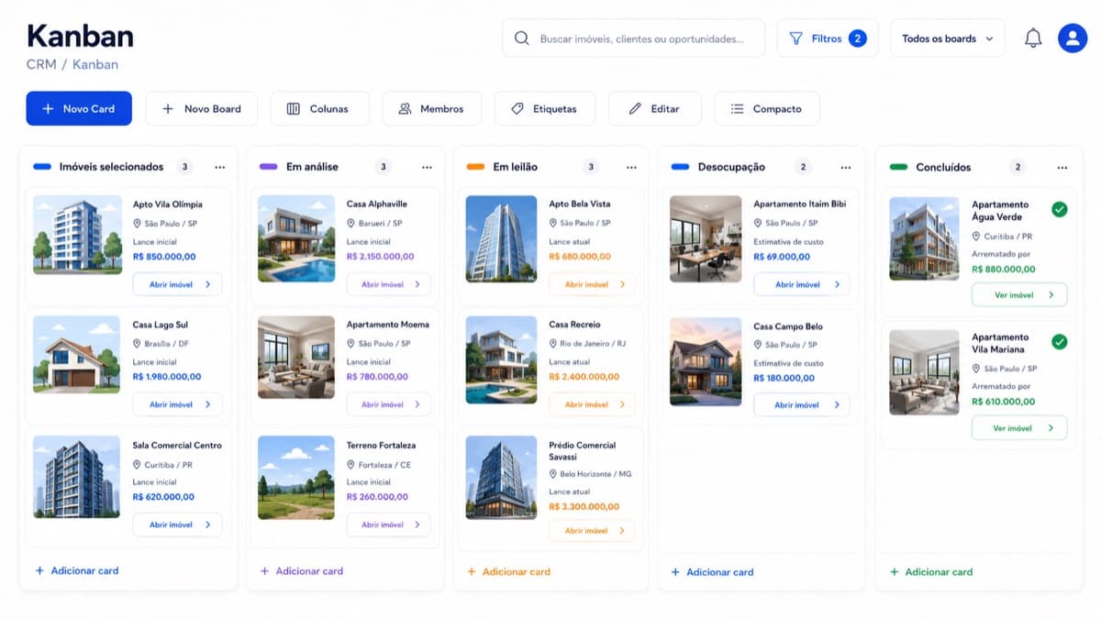Image resolution: width=1101 pixels, height=619 pixels.
Task: Abrir imóvel for Apto Bela Vista
Action: pos(592,284)
